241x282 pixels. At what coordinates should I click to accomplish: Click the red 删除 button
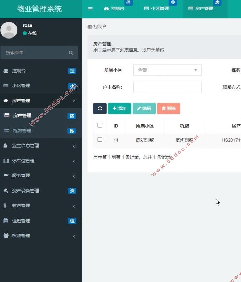click(x=168, y=108)
